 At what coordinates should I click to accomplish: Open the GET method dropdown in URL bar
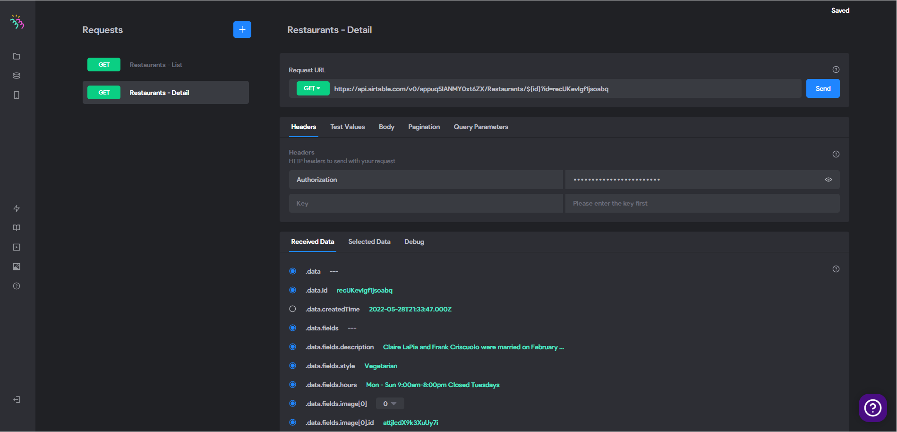point(313,88)
